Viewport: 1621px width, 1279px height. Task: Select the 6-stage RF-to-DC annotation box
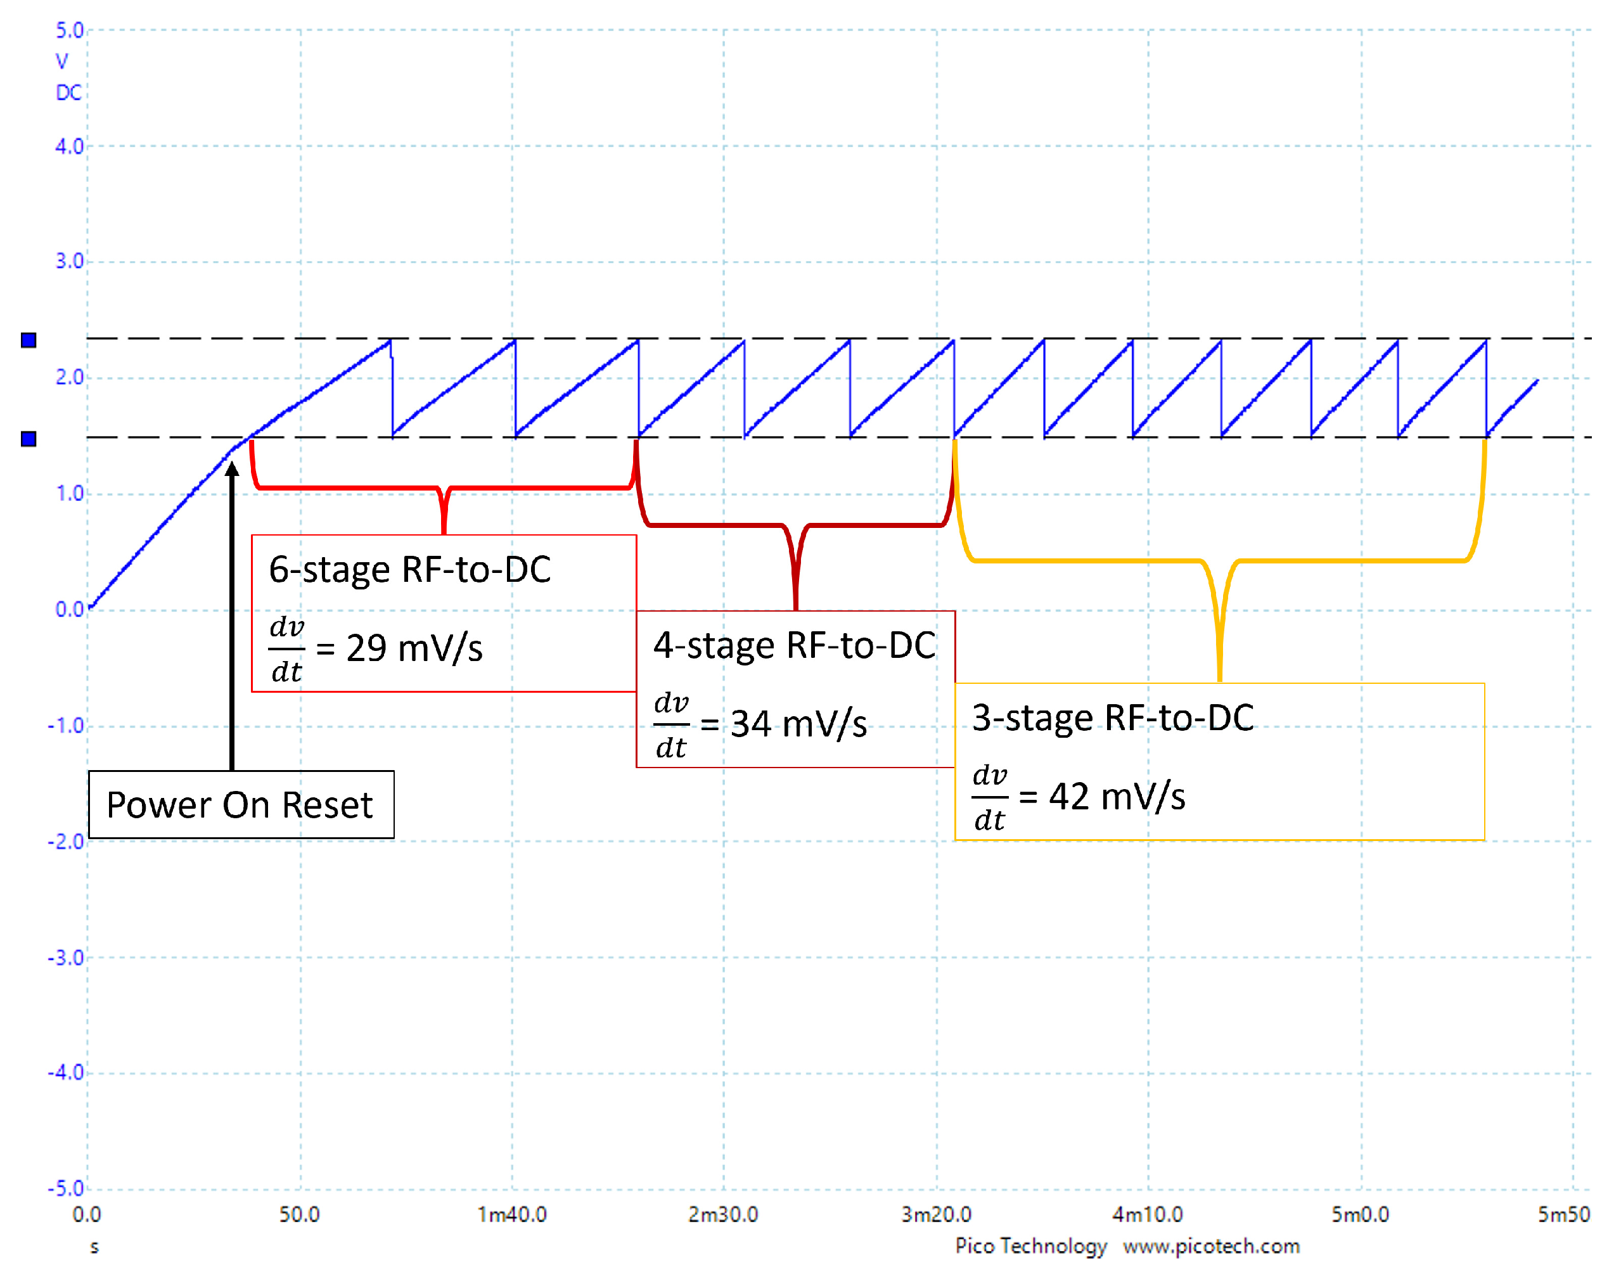443,614
